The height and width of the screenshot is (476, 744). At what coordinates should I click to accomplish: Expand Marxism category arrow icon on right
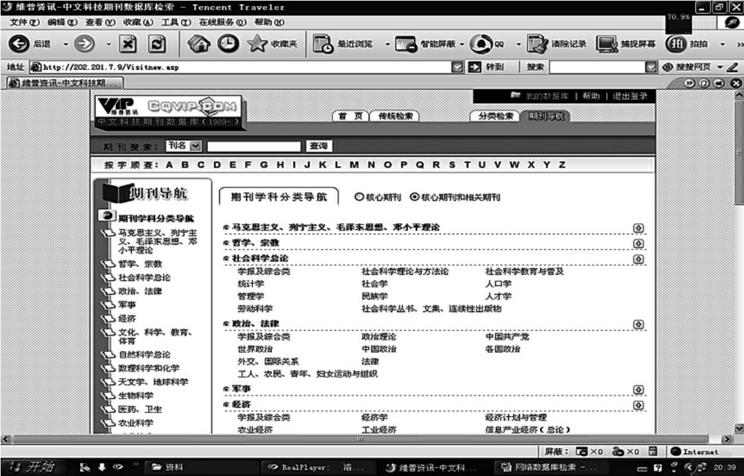pos(638,228)
